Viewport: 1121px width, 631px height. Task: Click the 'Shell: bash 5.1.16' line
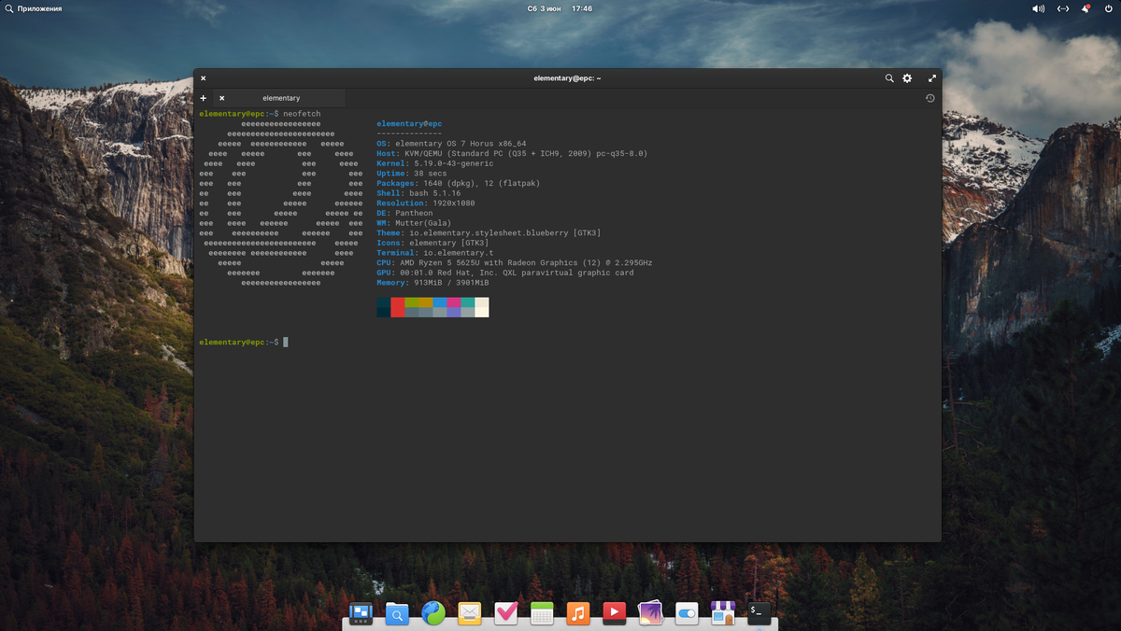419,193
